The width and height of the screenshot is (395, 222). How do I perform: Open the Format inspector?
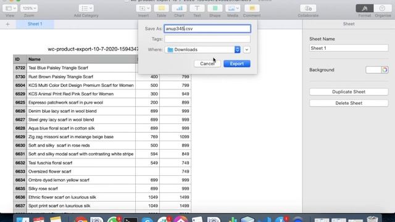365,8
